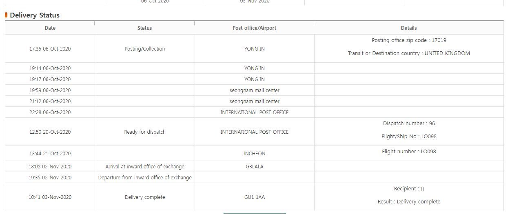Select the GBLALA office entry

click(x=254, y=167)
